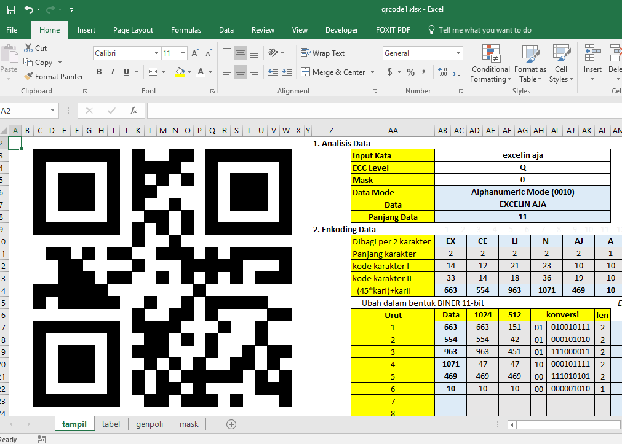Increase font size with larger A icon

coord(195,53)
